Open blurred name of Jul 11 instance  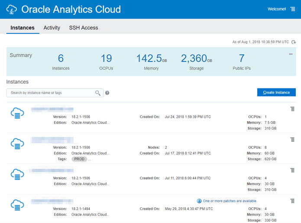pyautogui.click(x=52, y=171)
